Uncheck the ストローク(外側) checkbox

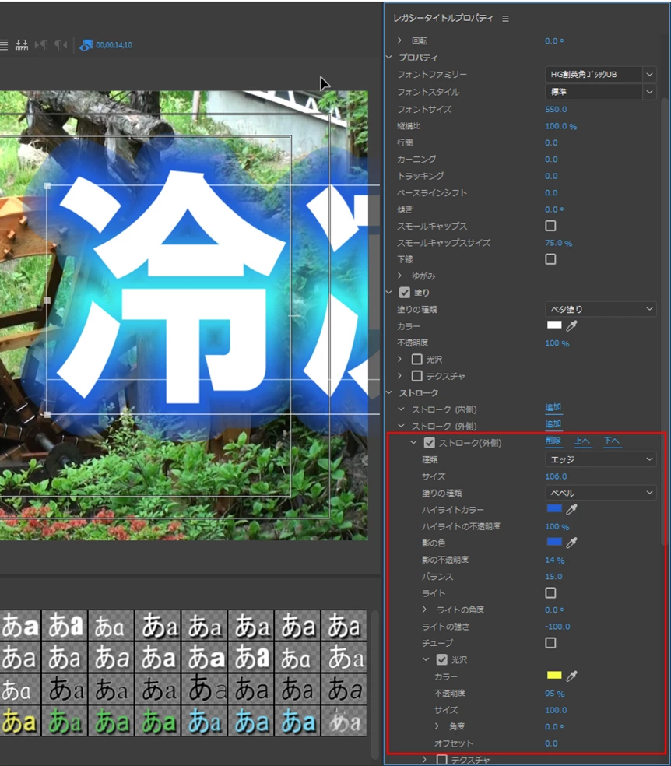coord(429,443)
